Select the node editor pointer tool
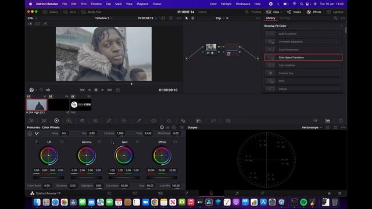Screen dimensions: 372x209 [187, 18]
